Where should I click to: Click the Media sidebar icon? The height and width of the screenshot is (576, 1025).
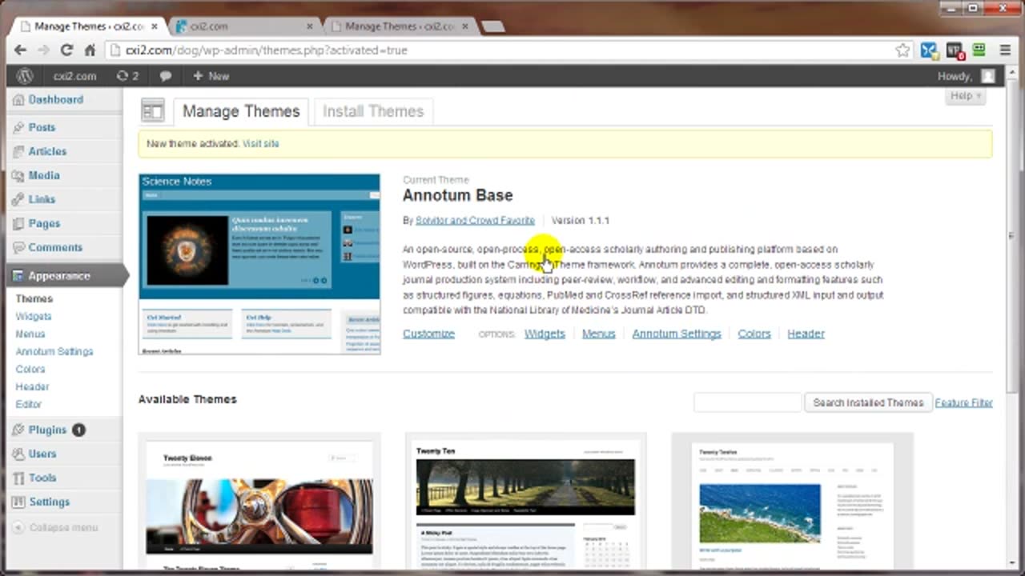coord(18,175)
